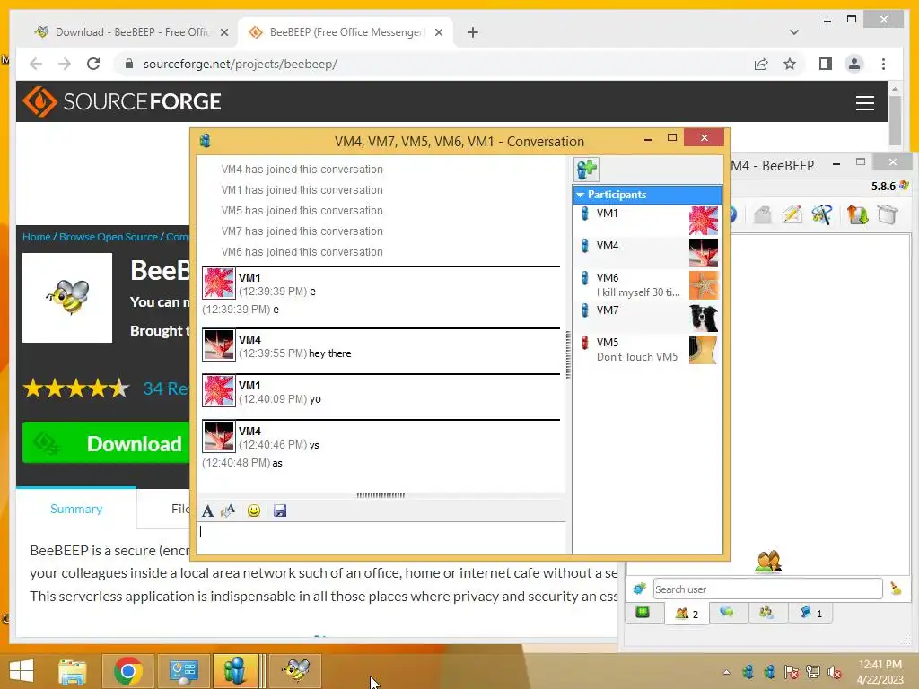Viewport: 919px width, 689px height.
Task: Open the font color icon in chat toolbar
Action: (x=228, y=510)
